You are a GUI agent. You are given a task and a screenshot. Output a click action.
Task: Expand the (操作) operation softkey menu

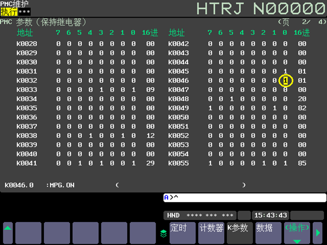297,233
